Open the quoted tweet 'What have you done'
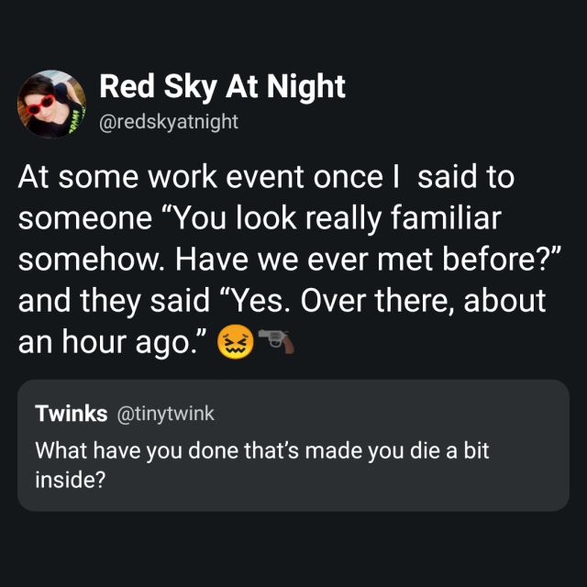 [293, 445]
